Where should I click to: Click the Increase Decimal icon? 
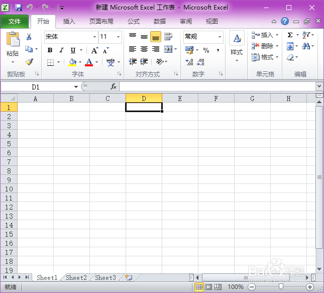189,62
